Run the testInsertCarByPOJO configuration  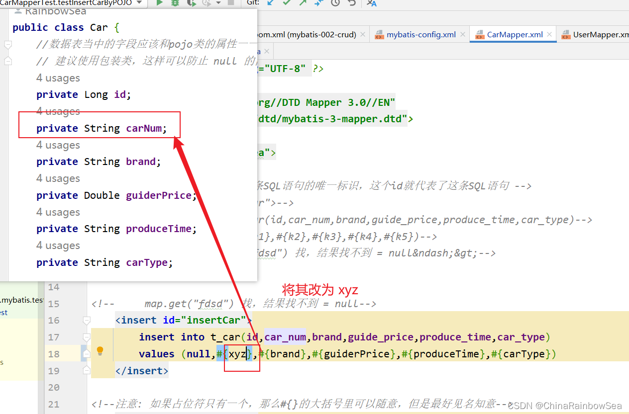[160, 2]
